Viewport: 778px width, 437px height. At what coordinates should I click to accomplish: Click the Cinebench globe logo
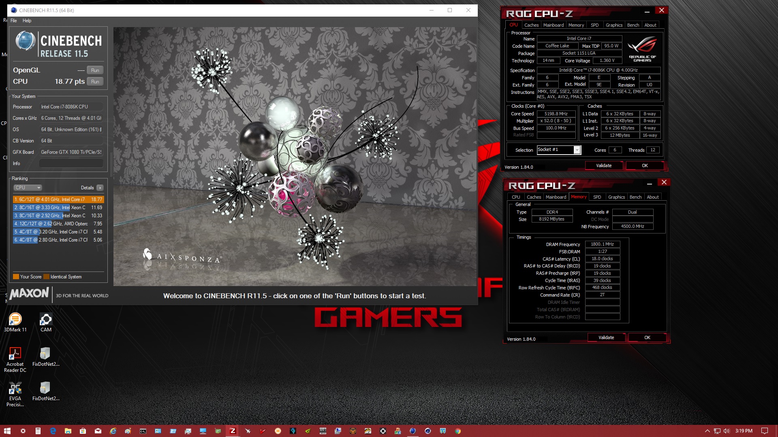tap(26, 41)
